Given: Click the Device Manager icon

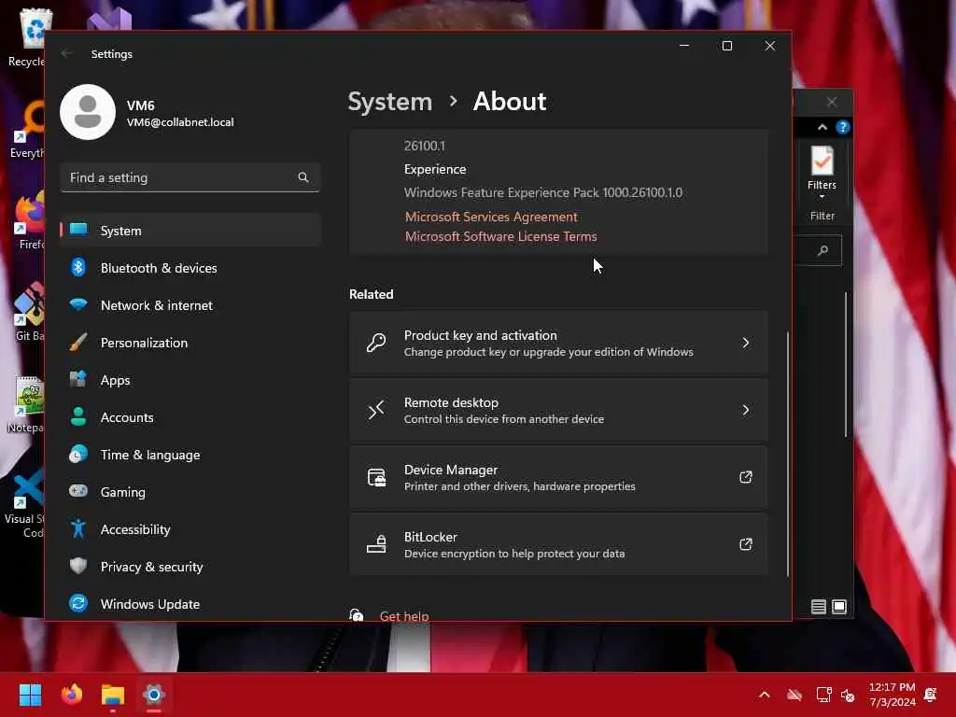Looking at the screenshot, I should [376, 477].
